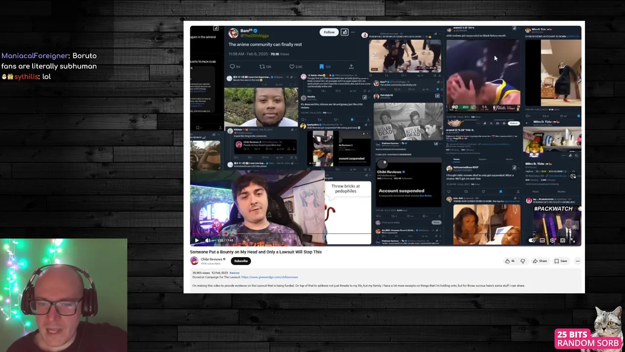Mute the video with the speaker icon
Screen dimensions: 625x352
(x=208, y=240)
